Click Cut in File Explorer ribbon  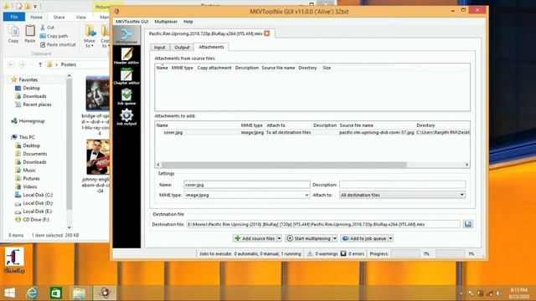[47, 28]
